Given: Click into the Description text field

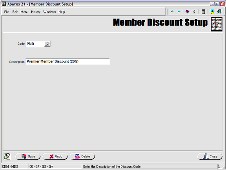Looking at the screenshot, I should coord(68,61).
